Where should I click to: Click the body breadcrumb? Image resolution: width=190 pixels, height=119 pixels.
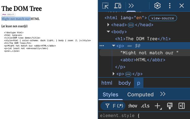pos(125,83)
